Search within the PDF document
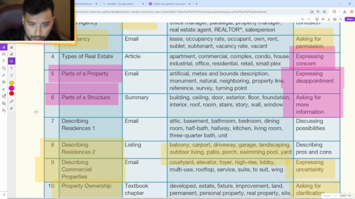Viewport: 355px width, 199px height. click(341, 19)
